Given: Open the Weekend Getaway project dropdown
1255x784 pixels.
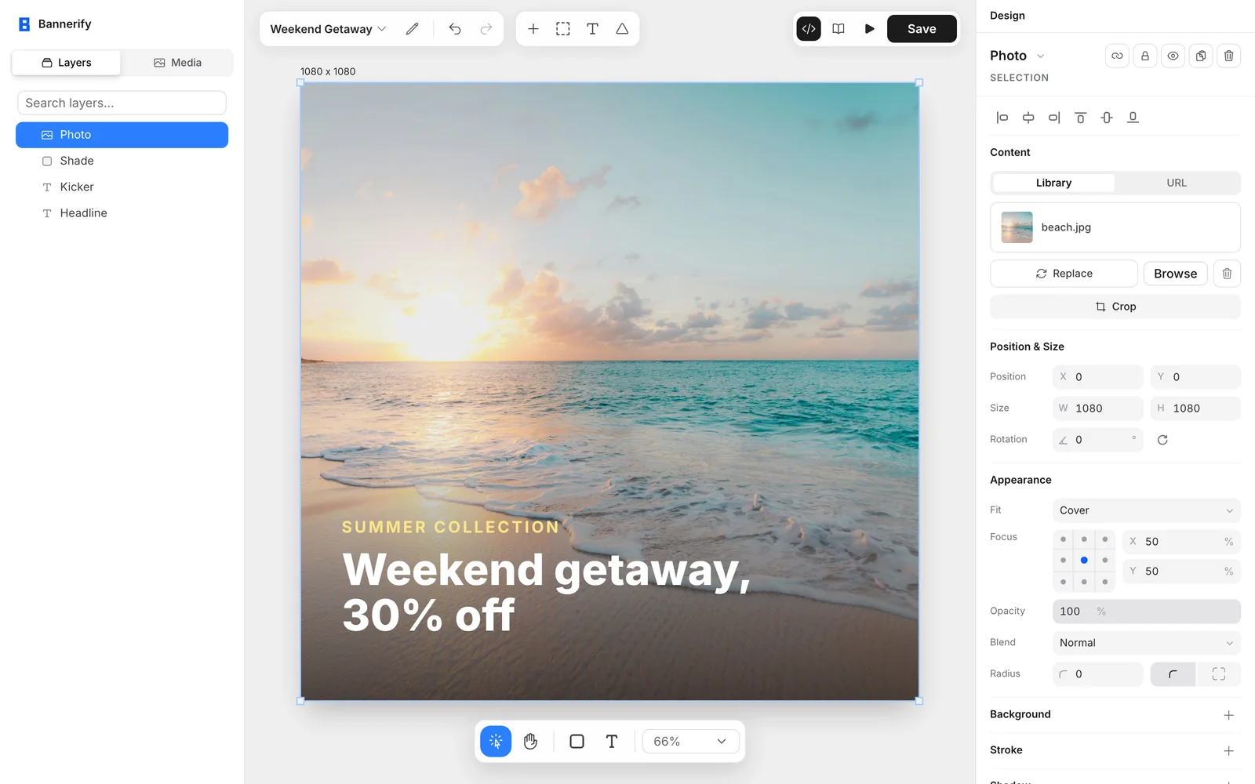Looking at the screenshot, I should tap(328, 29).
